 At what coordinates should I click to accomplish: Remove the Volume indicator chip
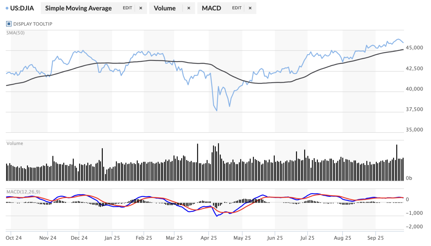tap(189, 8)
